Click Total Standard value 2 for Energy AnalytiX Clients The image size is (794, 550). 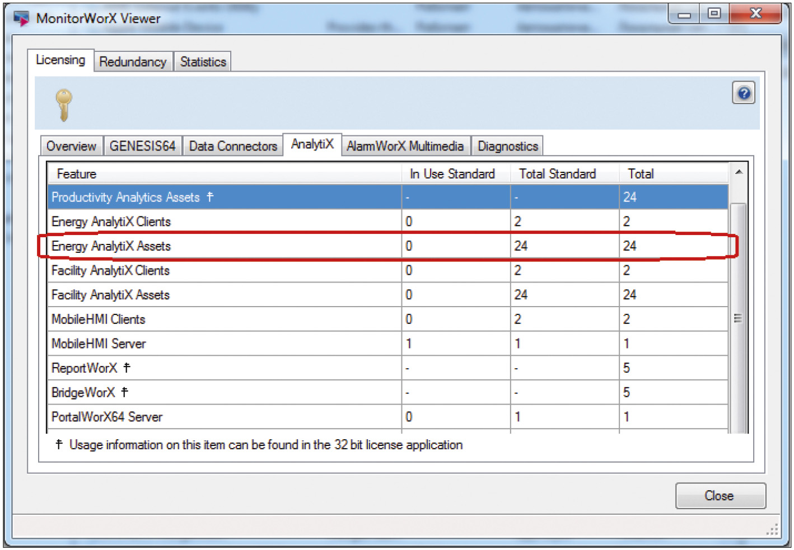[x=518, y=222]
